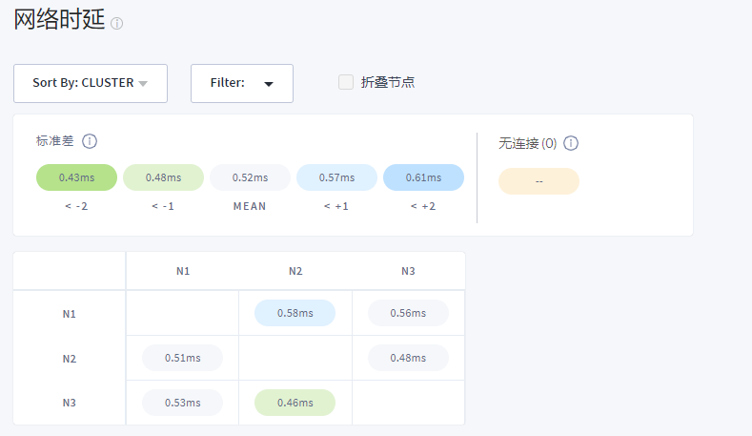
Task: Click the N3 row header
Action: [69, 403]
